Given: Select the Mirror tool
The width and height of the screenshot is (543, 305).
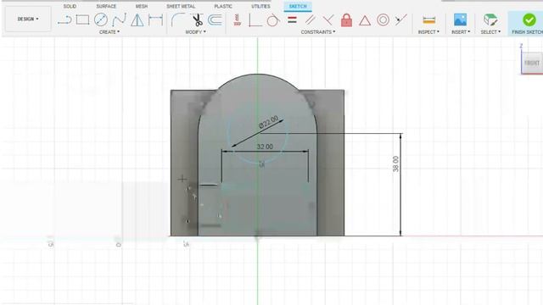Looking at the screenshot, I should (137, 20).
